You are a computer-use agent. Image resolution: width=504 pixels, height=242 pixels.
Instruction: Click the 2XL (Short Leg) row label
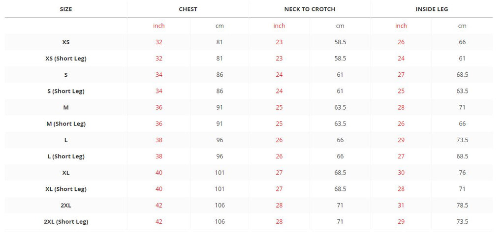[66, 222]
